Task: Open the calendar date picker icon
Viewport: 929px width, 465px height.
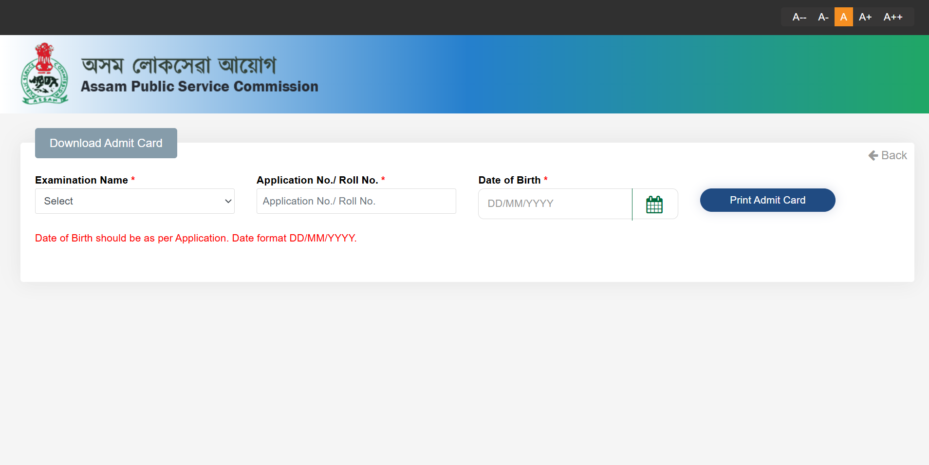Action: tap(654, 204)
